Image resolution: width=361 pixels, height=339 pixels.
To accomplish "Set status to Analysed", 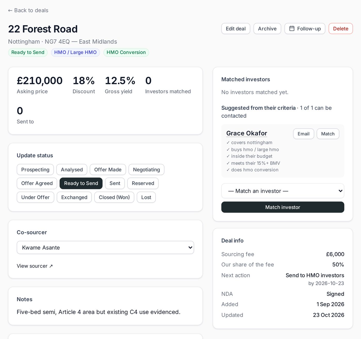I will click(72, 169).
